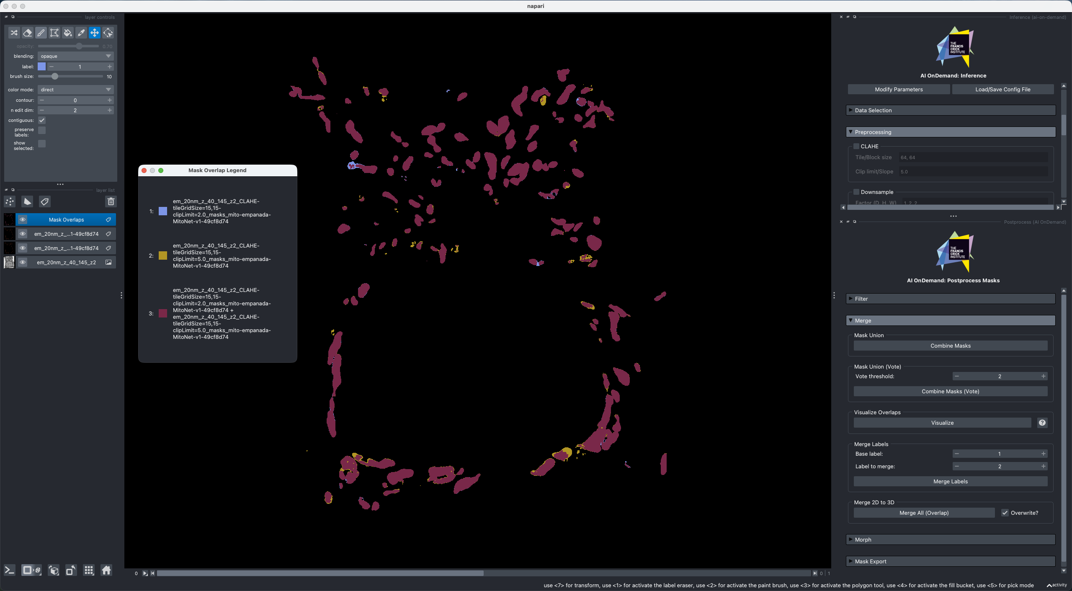This screenshot has width=1072, height=591.
Task: Hide the Mask Overlaps layer
Action: (23, 219)
